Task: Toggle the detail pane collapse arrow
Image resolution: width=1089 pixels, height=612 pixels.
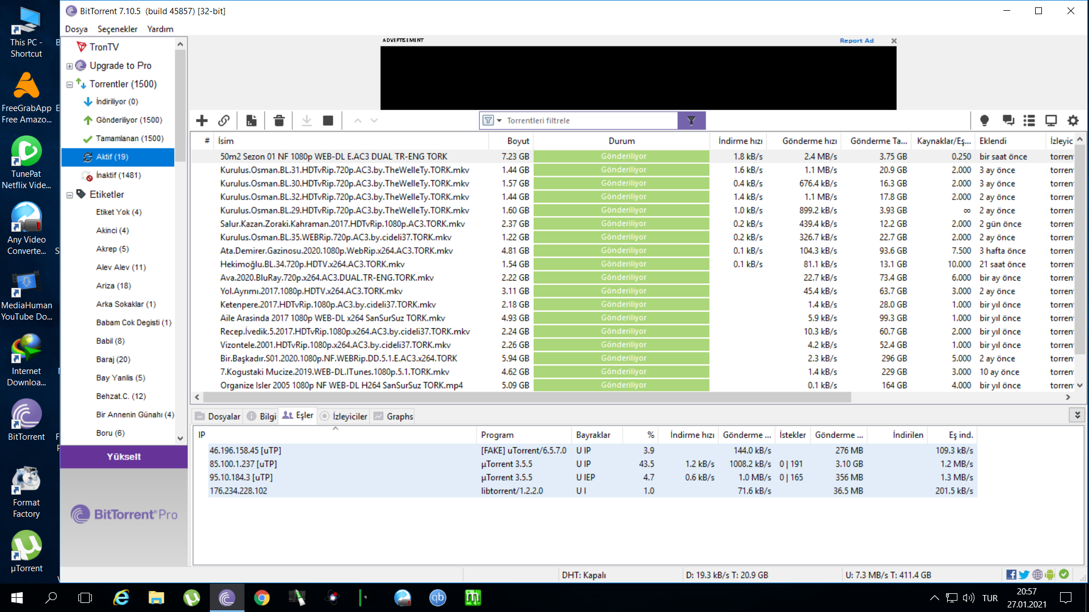Action: coord(1077,415)
